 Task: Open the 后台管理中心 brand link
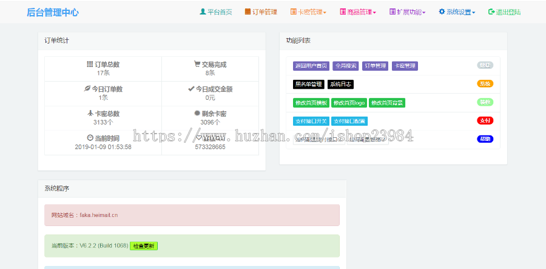[53, 13]
